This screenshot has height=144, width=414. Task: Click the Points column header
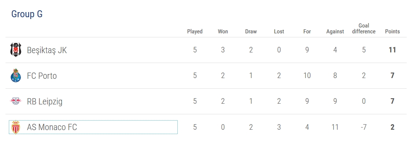point(392,32)
